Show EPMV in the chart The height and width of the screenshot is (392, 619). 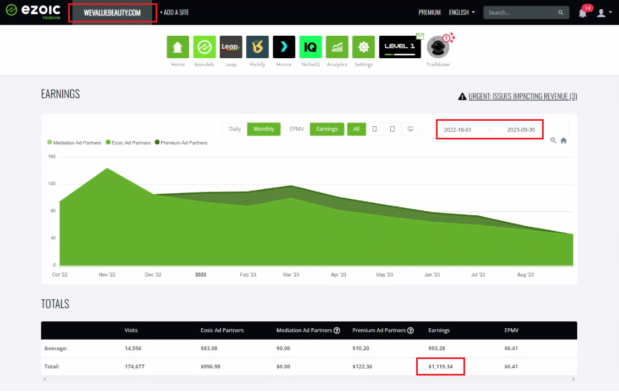(296, 129)
